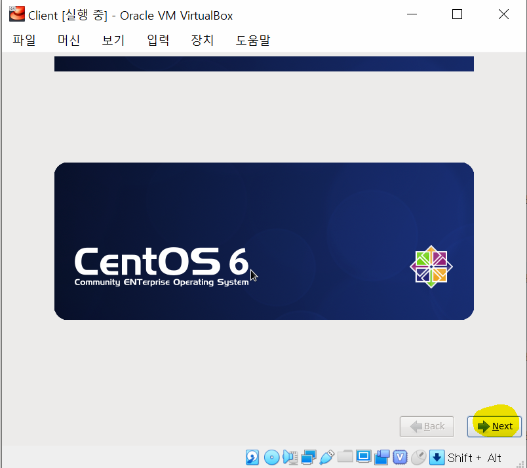Open the 입력 menu
The image size is (527, 468).
158,41
